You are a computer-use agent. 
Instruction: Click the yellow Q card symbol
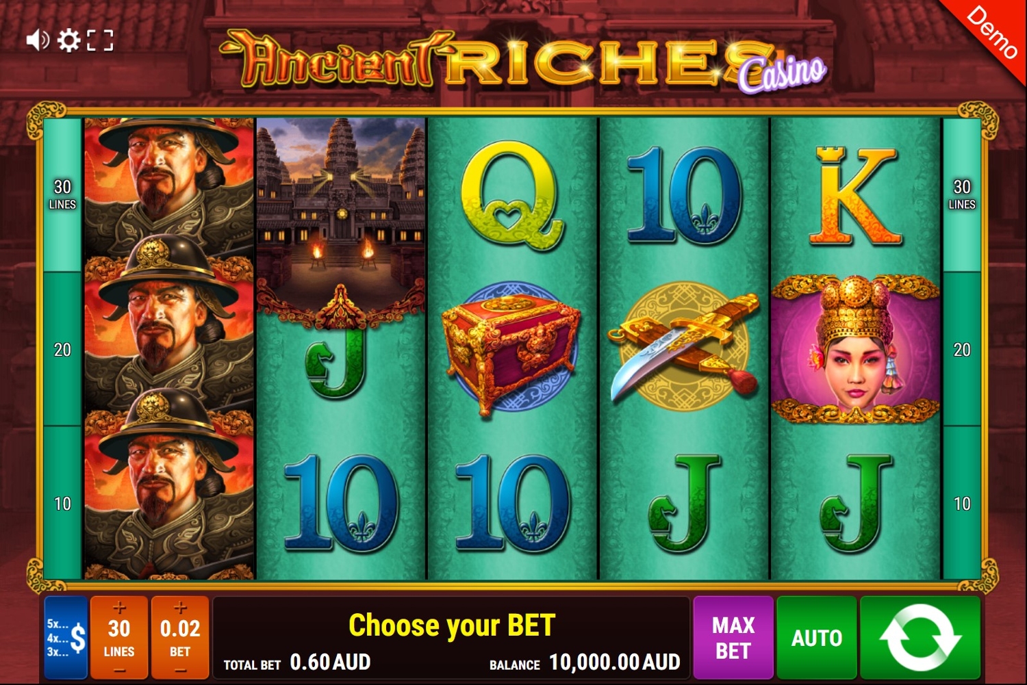(511, 194)
